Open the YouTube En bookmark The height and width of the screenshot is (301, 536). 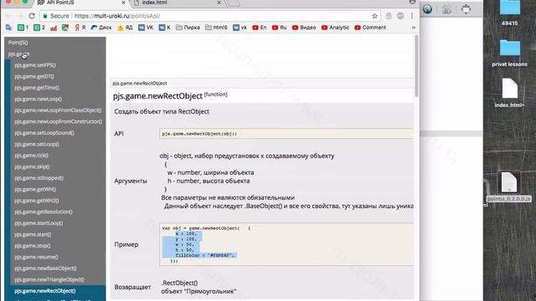point(260,28)
